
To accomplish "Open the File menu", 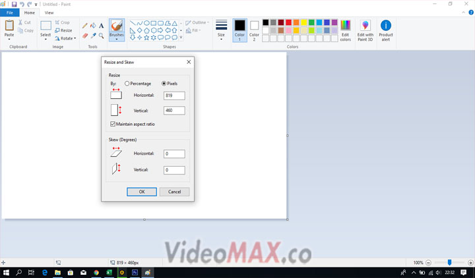I will [10, 13].
